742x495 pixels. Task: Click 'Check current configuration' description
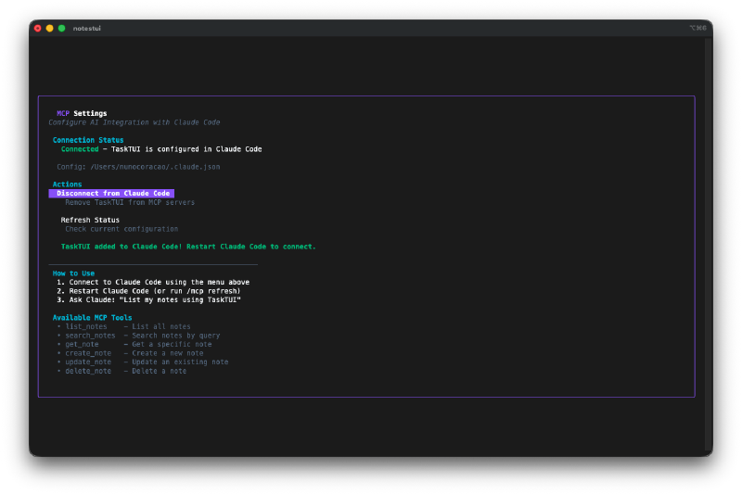pos(122,229)
